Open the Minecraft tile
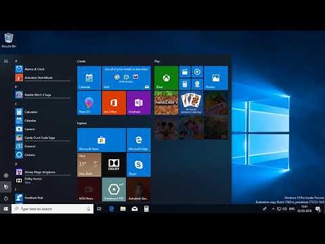Screen dimensions: 325x244 click(x=166, y=103)
